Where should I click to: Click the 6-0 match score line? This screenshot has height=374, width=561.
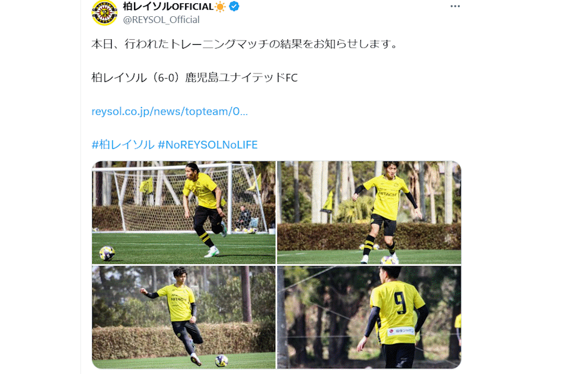pyautogui.click(x=194, y=78)
